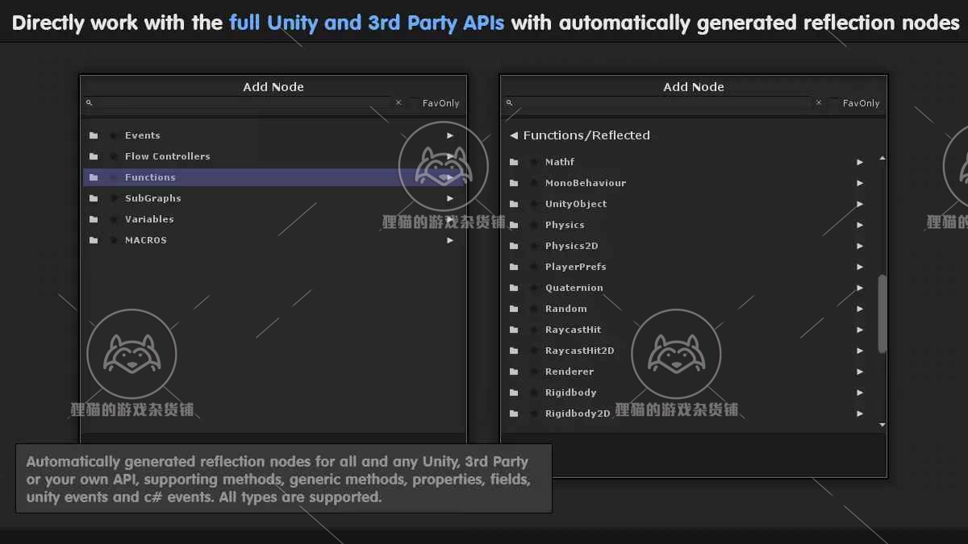Open the MonoBehaviour entry
This screenshot has height=544, width=968.
(x=586, y=183)
